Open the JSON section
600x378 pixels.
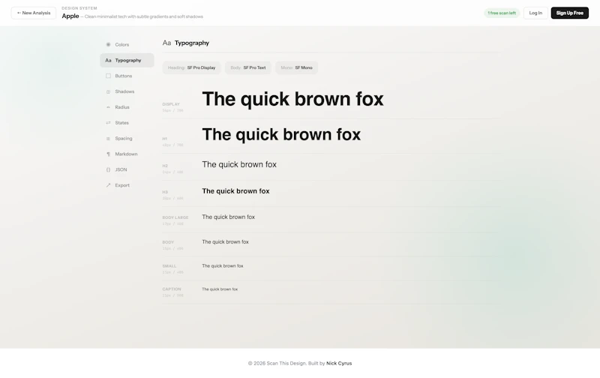coord(127,169)
